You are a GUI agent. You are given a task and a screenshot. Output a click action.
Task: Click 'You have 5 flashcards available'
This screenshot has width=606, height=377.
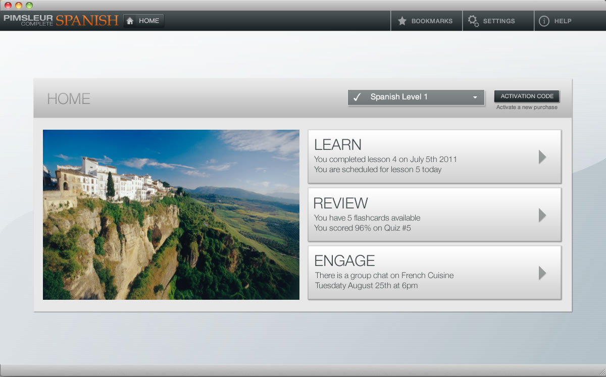tap(367, 218)
